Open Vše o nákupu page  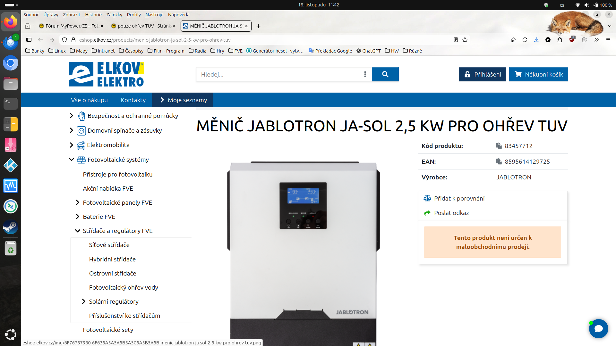90,100
